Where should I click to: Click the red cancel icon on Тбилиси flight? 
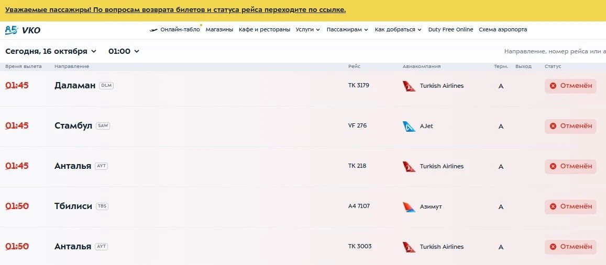[x=553, y=207]
